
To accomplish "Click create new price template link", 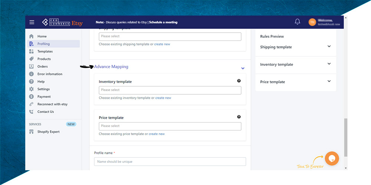I will tap(157, 134).
